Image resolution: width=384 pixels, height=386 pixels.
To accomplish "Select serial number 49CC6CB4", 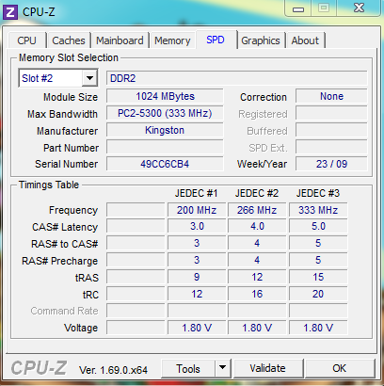I will click(x=165, y=164).
